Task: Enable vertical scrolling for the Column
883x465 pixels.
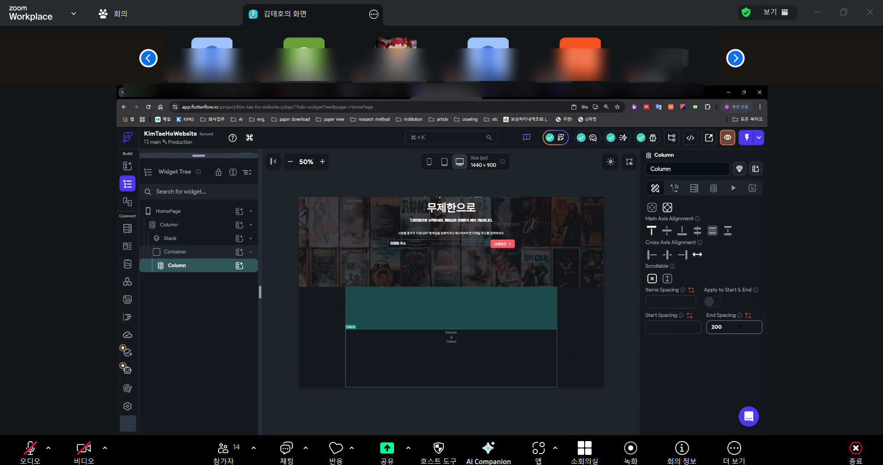Action: pyautogui.click(x=667, y=278)
